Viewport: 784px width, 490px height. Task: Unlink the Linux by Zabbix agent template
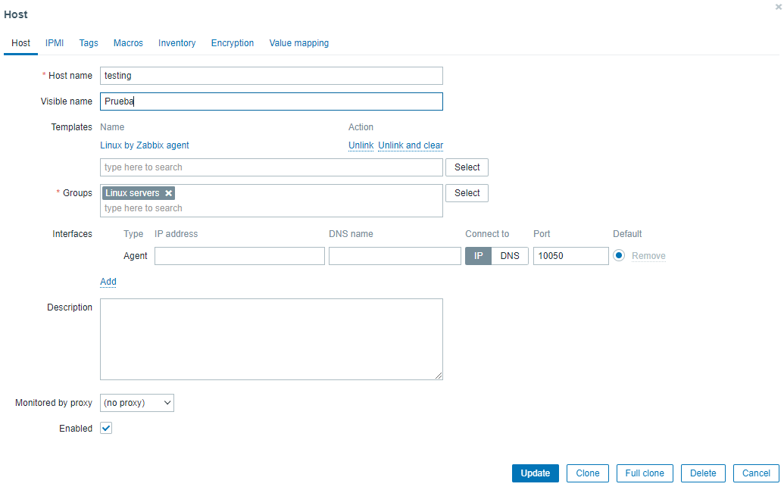(361, 145)
